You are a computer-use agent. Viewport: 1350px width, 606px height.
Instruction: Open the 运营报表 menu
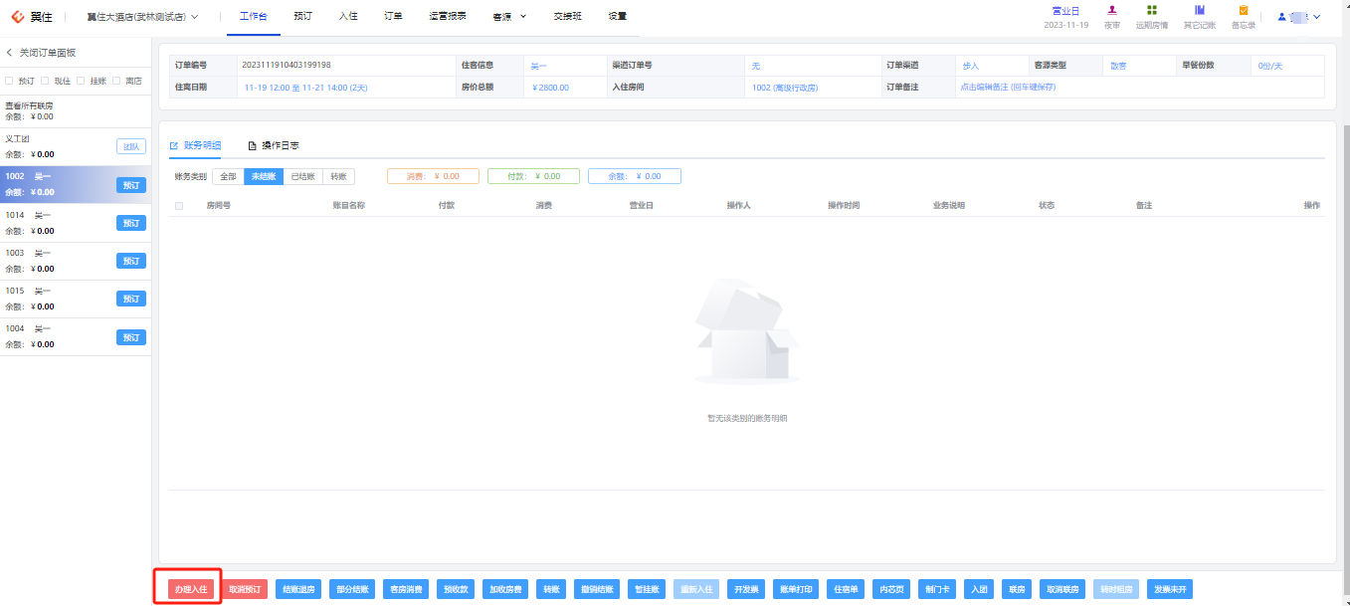(448, 16)
